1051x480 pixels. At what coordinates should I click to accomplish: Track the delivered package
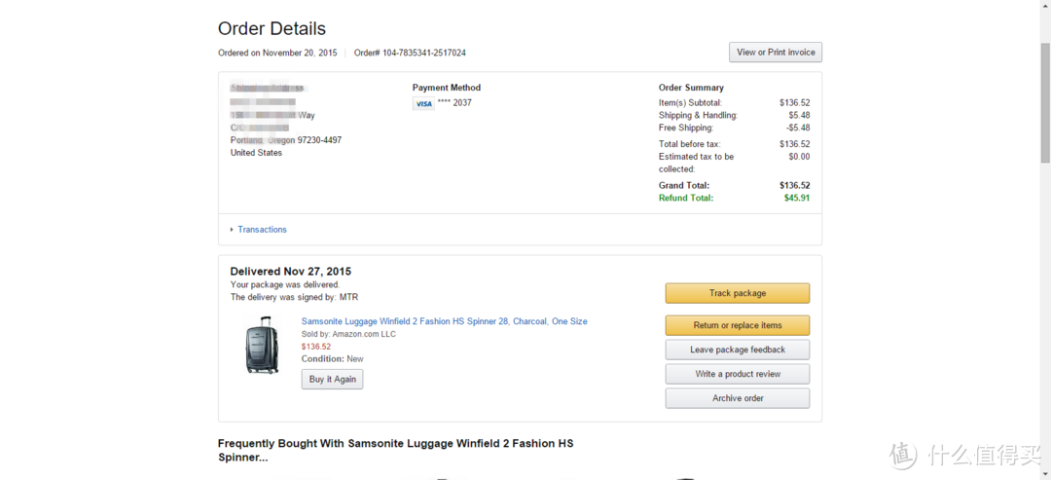click(738, 293)
